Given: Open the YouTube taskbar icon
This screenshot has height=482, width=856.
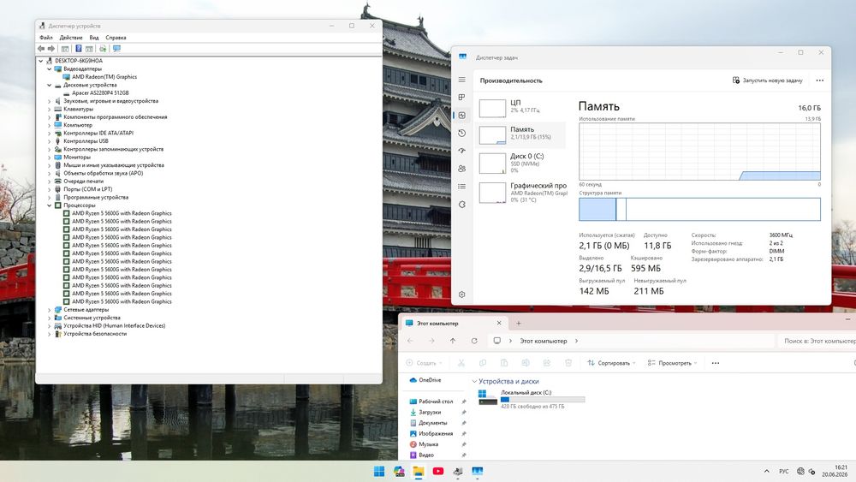Looking at the screenshot, I should click(x=437, y=471).
